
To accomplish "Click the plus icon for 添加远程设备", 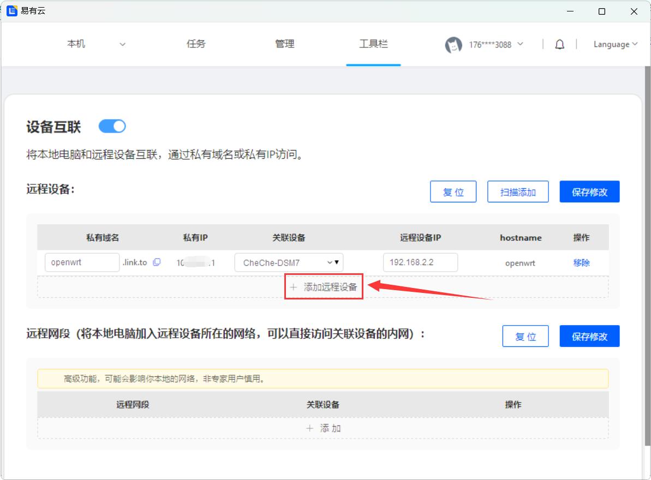I will 294,287.
